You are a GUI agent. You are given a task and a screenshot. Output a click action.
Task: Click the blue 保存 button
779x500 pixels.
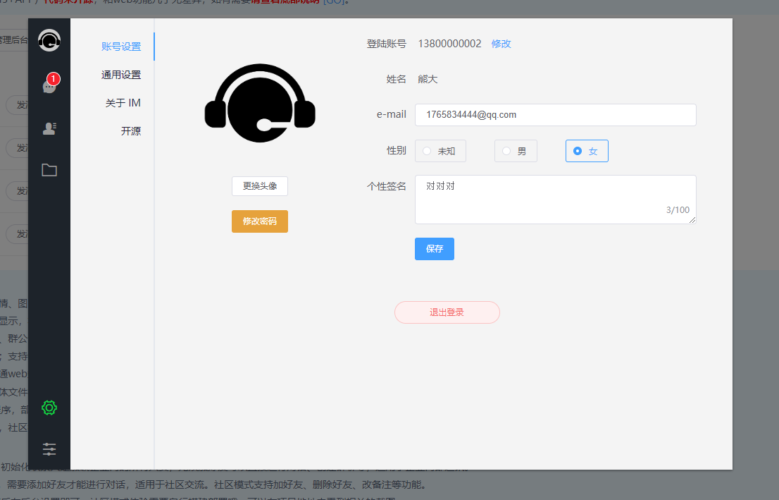(434, 249)
